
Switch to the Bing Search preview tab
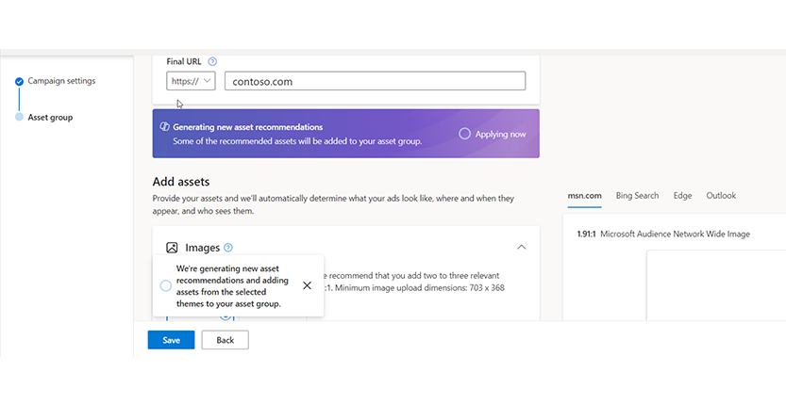pos(637,196)
